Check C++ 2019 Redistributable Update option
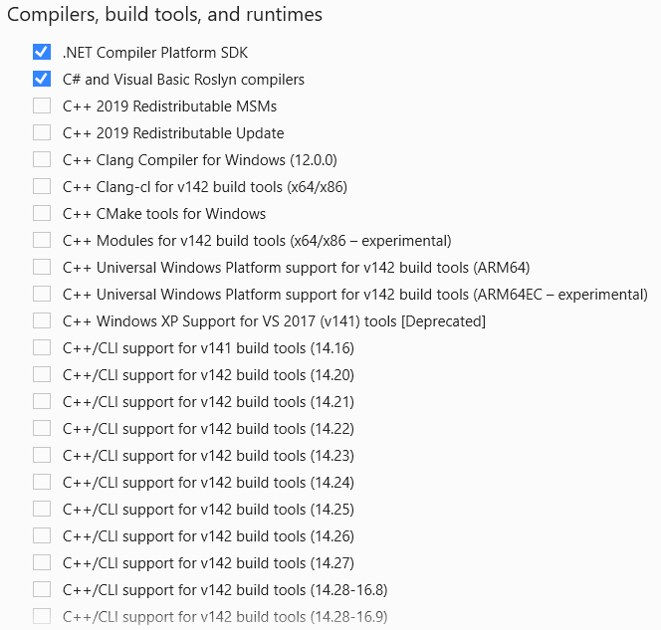661x630 pixels. (x=42, y=132)
